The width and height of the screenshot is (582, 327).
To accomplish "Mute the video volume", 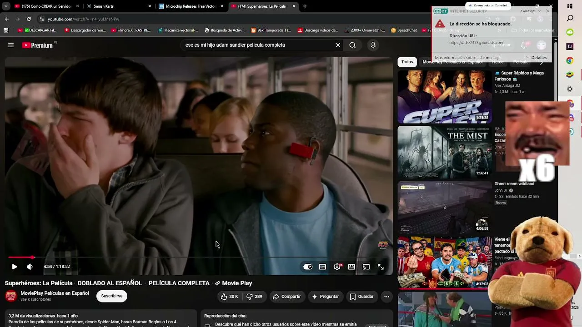I will (x=30, y=267).
